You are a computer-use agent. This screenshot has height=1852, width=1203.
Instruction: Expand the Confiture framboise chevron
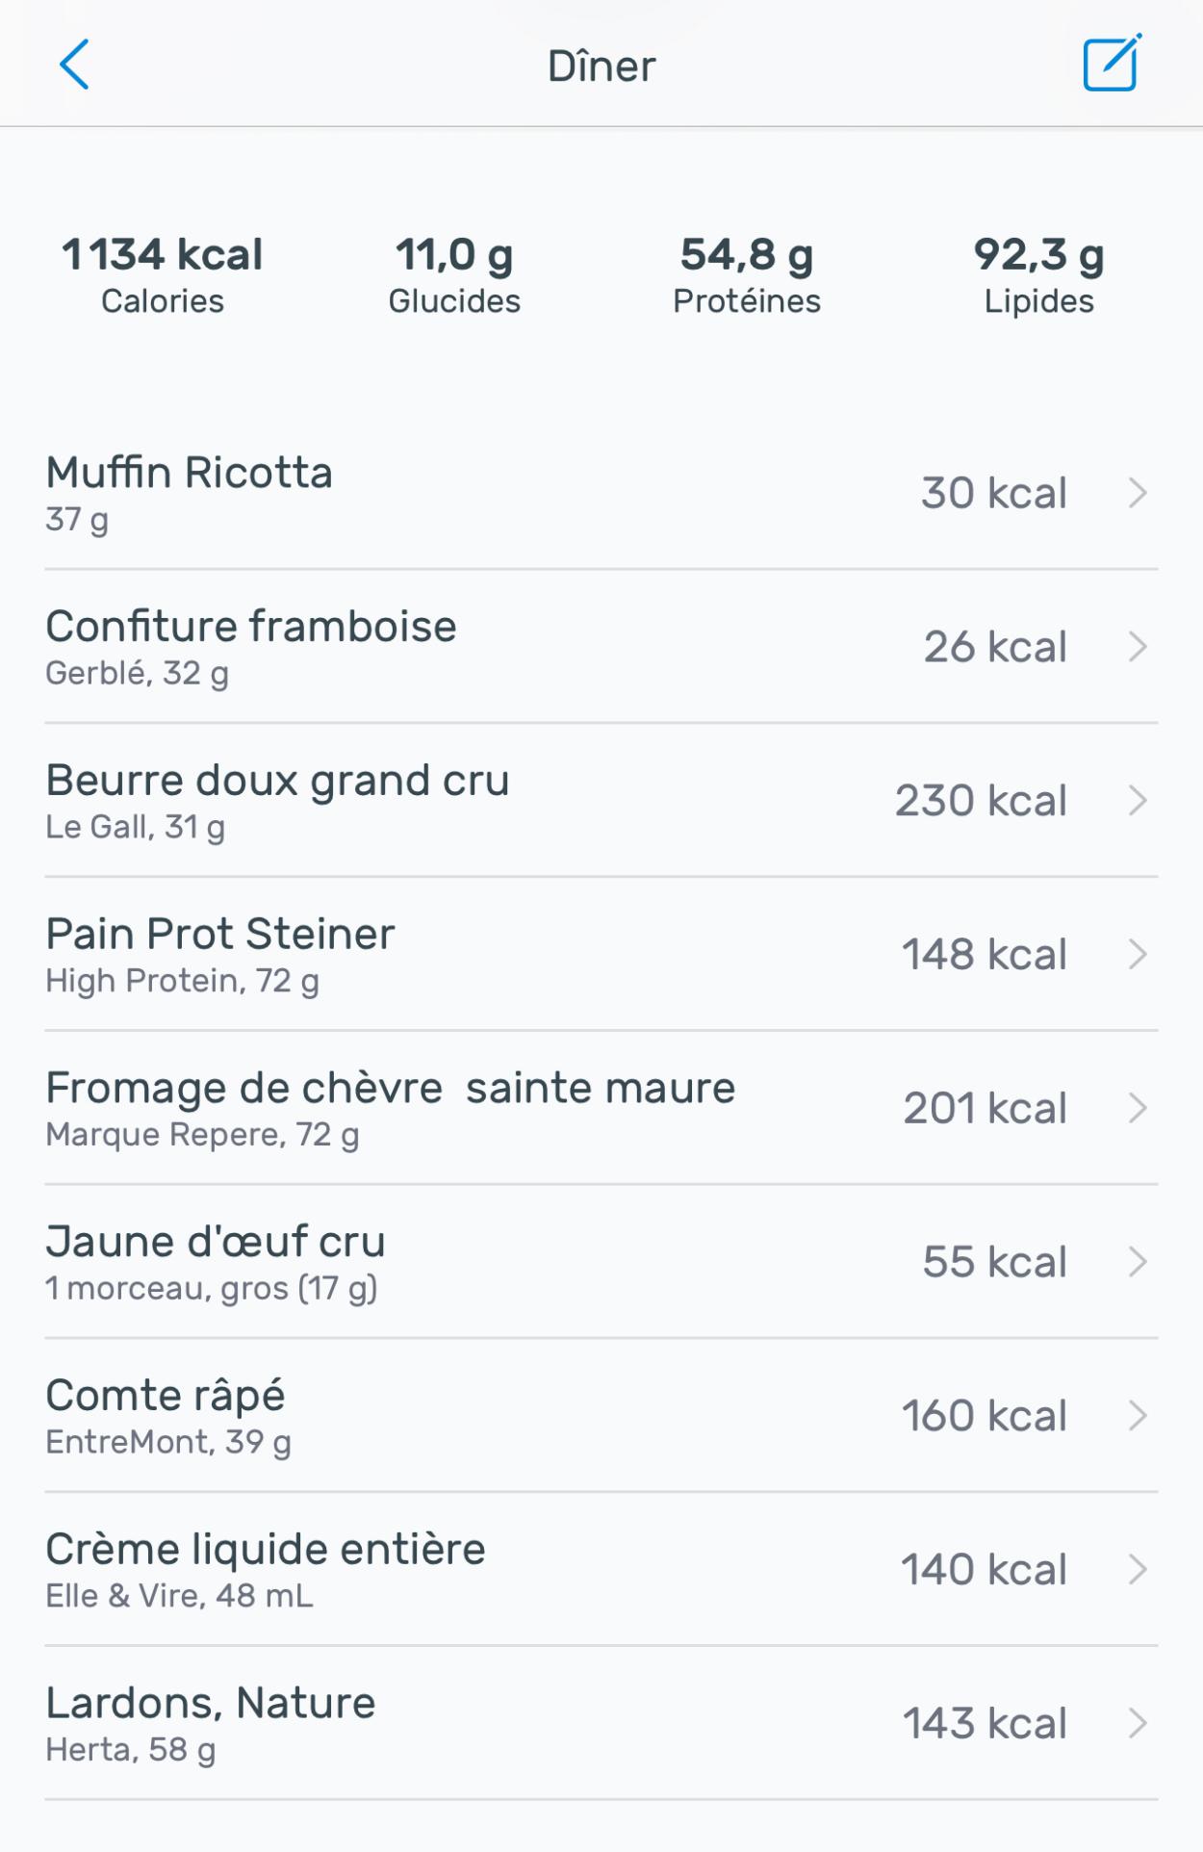pyautogui.click(x=1138, y=647)
